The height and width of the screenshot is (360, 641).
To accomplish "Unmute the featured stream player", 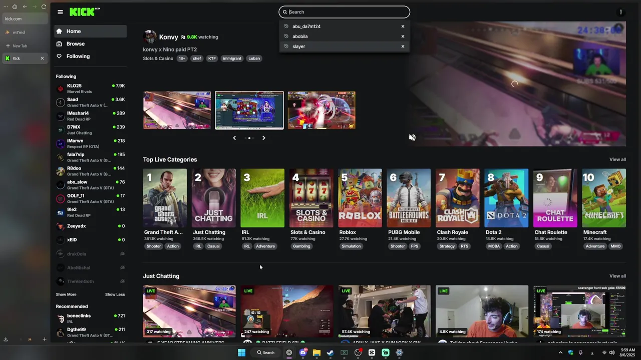I will [x=412, y=137].
